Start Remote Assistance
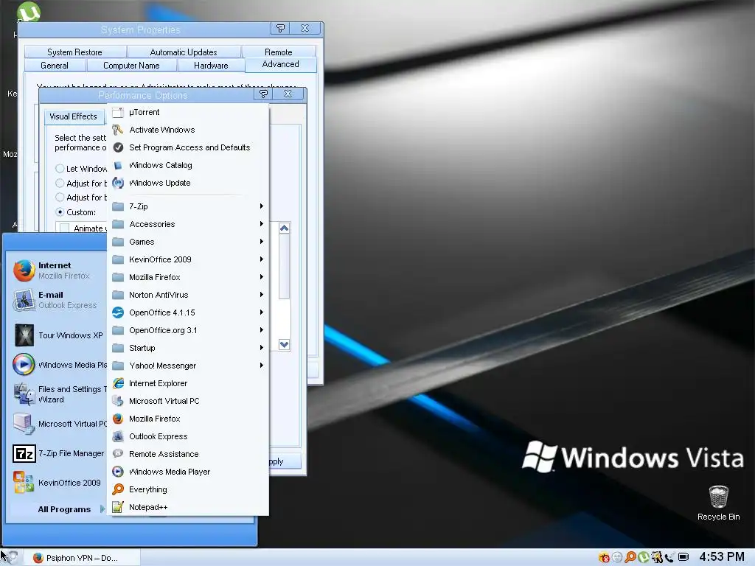Viewport: 755px width, 566px height. click(188, 454)
